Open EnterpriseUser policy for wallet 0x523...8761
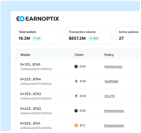This screenshot has height=133, width=141. [114, 126]
